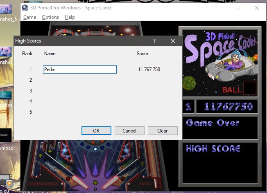Click the empty BALL number box
This screenshot has height=193, width=267.
(249, 88)
